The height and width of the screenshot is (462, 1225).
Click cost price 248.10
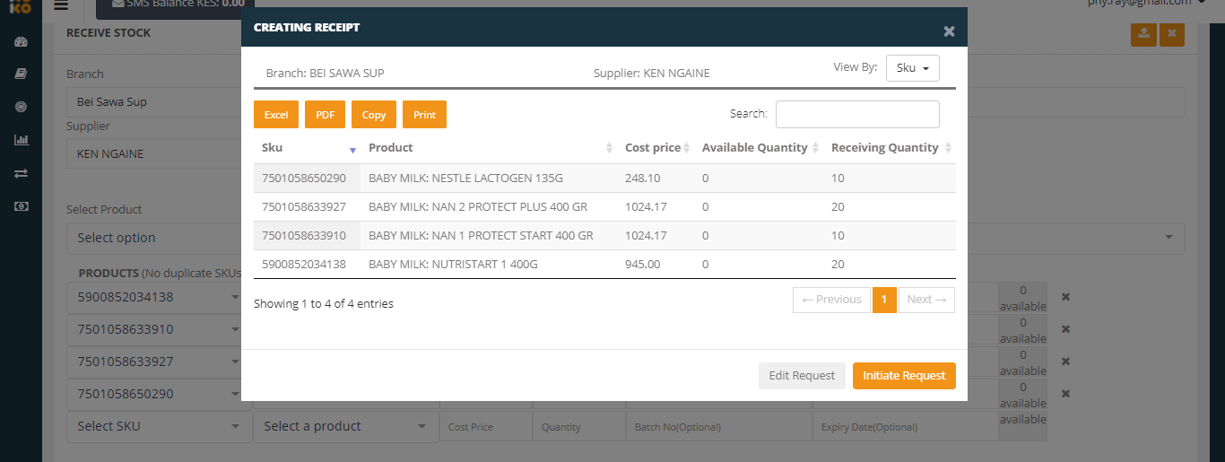[x=642, y=179]
